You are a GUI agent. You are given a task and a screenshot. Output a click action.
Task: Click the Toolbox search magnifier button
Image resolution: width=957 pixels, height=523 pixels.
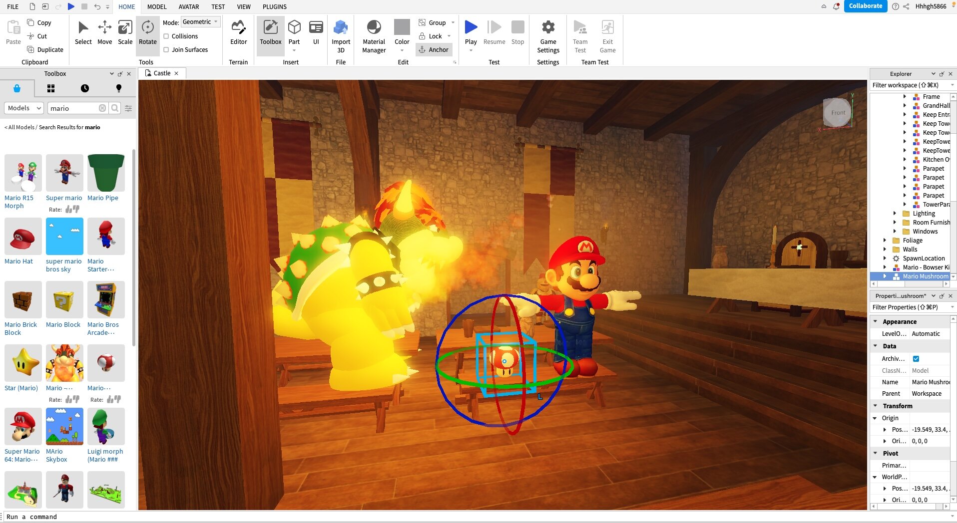[x=115, y=108]
